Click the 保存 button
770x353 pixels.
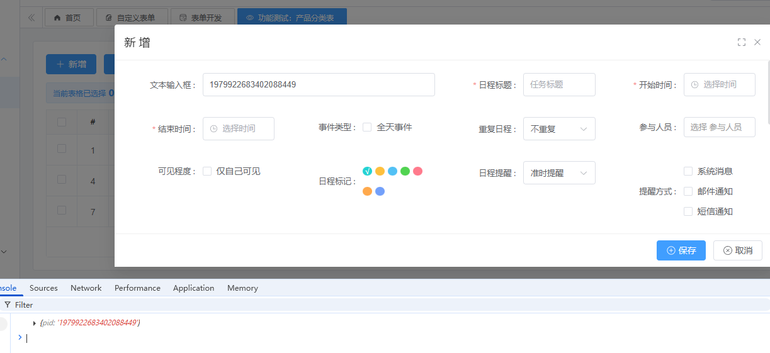[x=681, y=250]
